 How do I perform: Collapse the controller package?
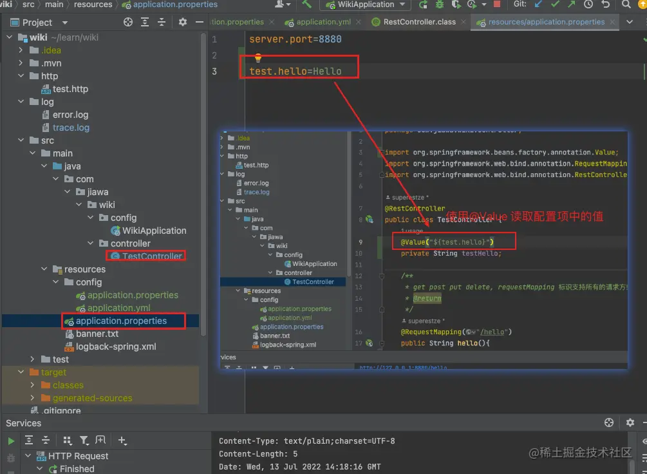pyautogui.click(x=90, y=243)
